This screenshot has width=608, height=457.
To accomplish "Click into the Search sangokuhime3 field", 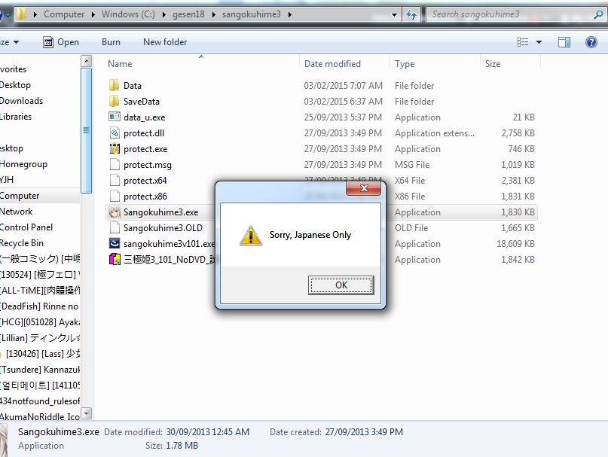I will 505,14.
